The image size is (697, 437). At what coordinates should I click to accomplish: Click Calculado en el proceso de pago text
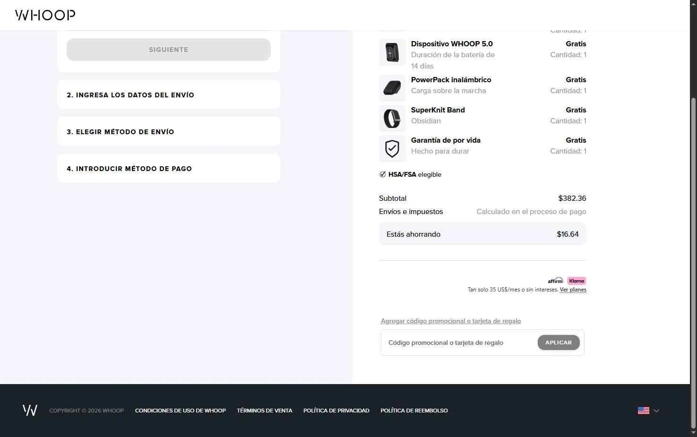point(531,212)
